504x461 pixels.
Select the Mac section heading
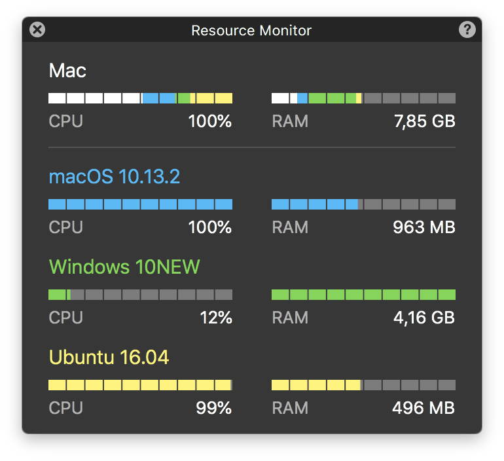point(67,71)
